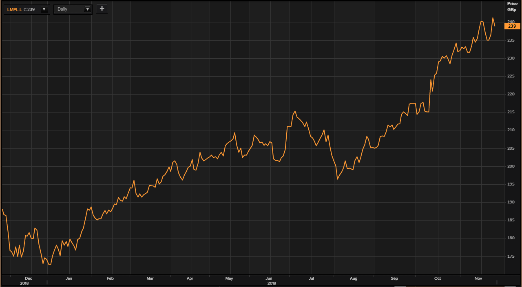Click the plus button to add a series
The image size is (522, 287).
click(x=102, y=9)
